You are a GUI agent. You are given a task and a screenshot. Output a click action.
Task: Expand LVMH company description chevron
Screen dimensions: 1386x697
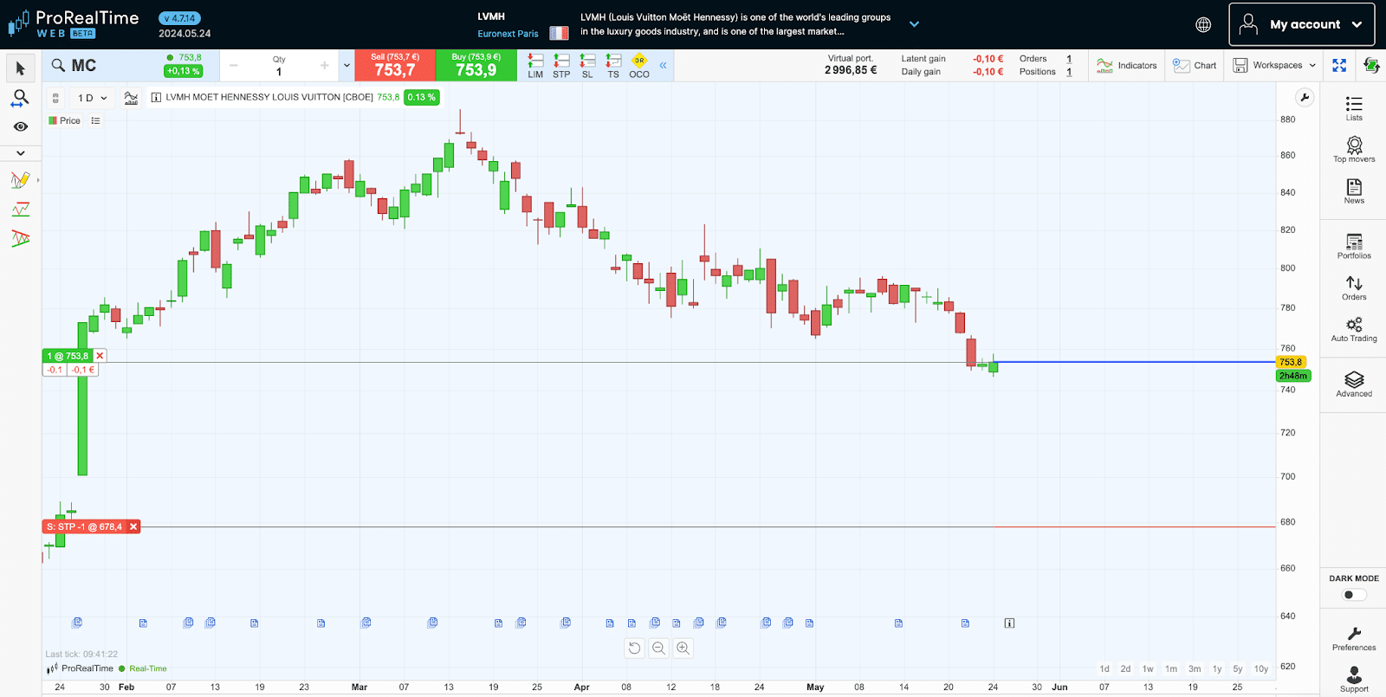914,24
